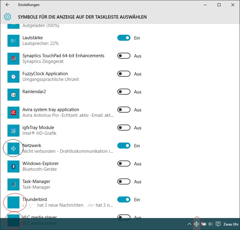Click the 'Synaptics Zeigegerät' subtitle

coord(43,61)
